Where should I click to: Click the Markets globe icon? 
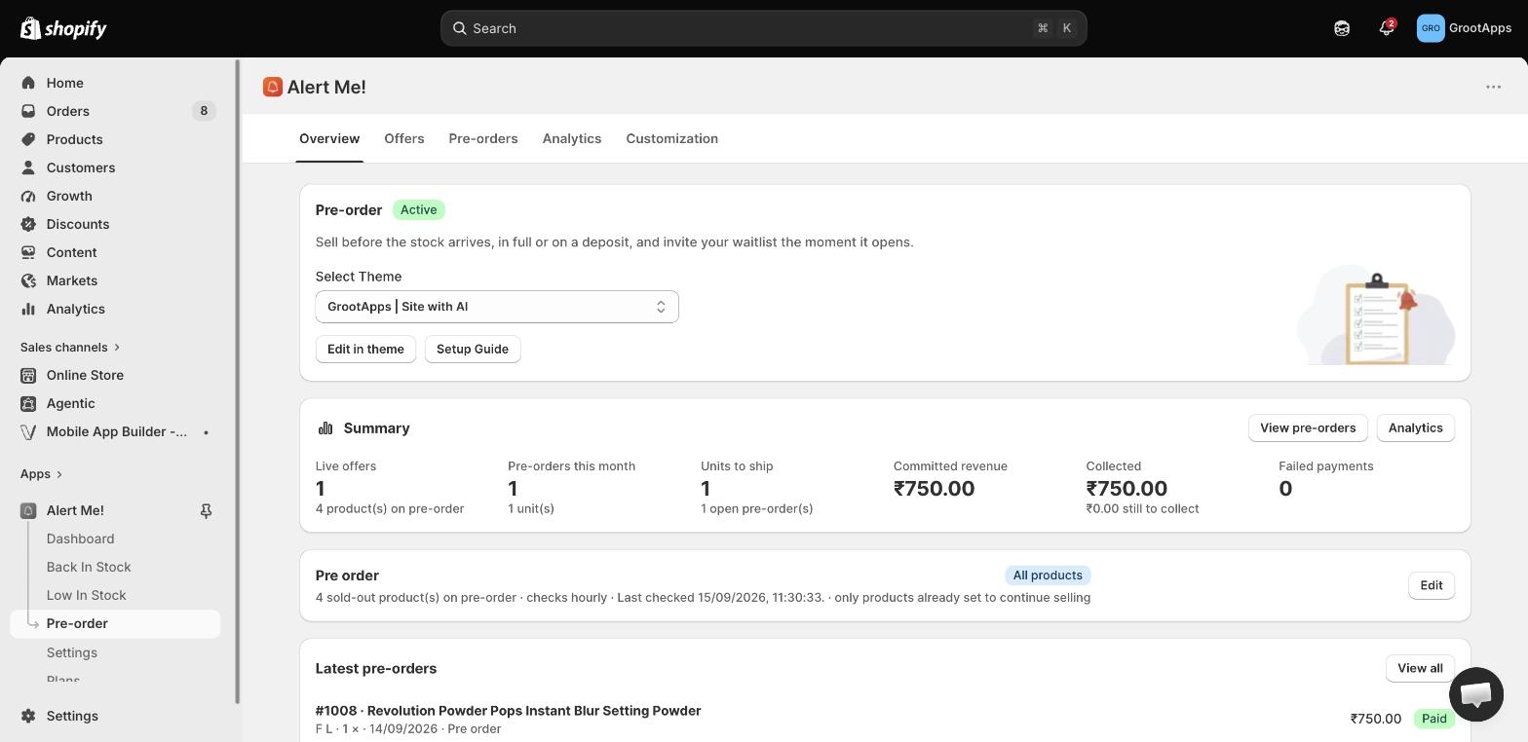click(28, 280)
